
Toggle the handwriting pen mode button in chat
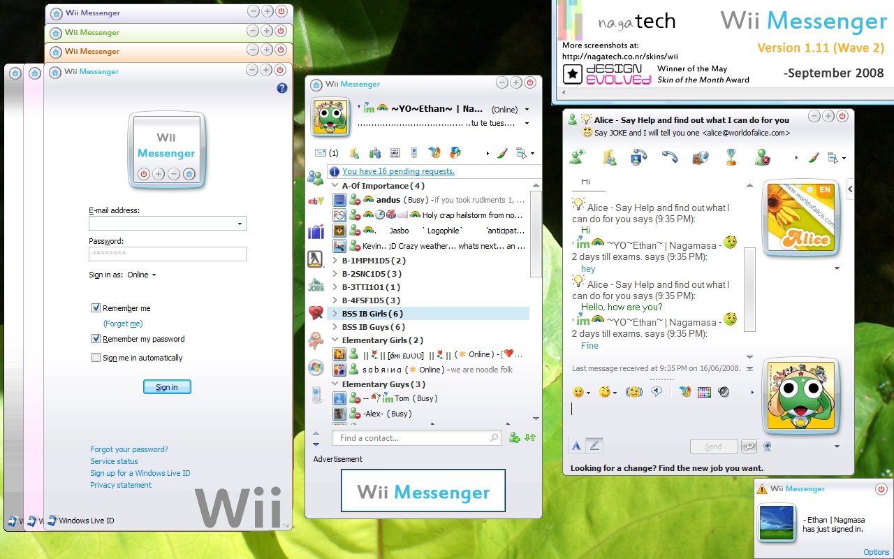(594, 445)
